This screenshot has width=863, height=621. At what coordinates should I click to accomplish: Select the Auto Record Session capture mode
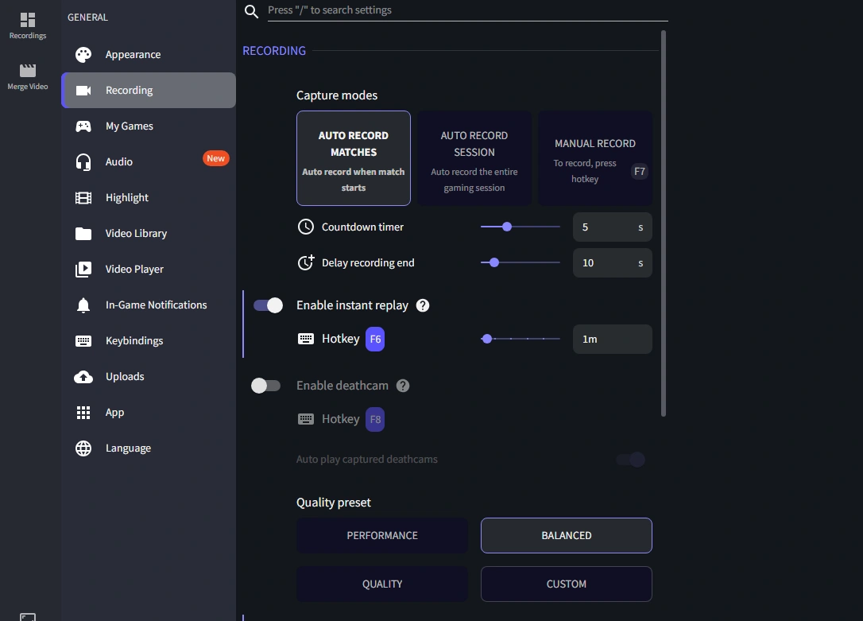(474, 157)
